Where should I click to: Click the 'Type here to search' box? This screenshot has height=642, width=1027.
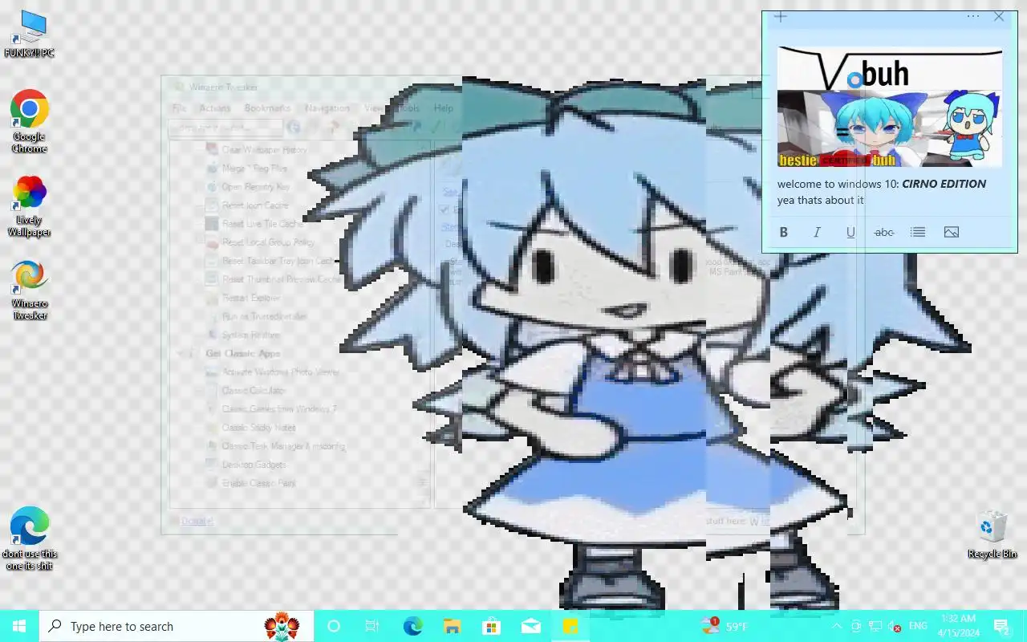click(177, 626)
